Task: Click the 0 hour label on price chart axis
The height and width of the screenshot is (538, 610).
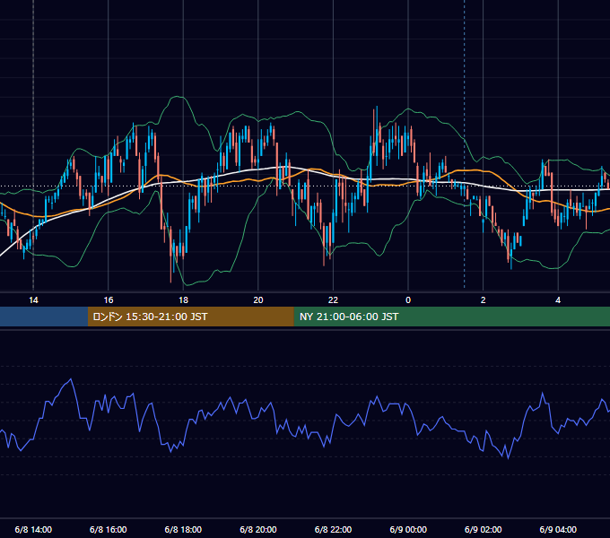Action: [408, 300]
